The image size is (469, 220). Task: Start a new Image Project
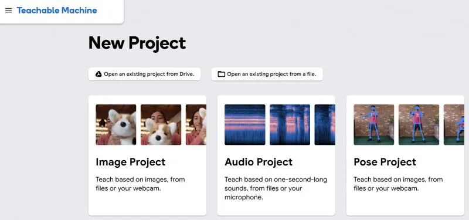coord(147,155)
